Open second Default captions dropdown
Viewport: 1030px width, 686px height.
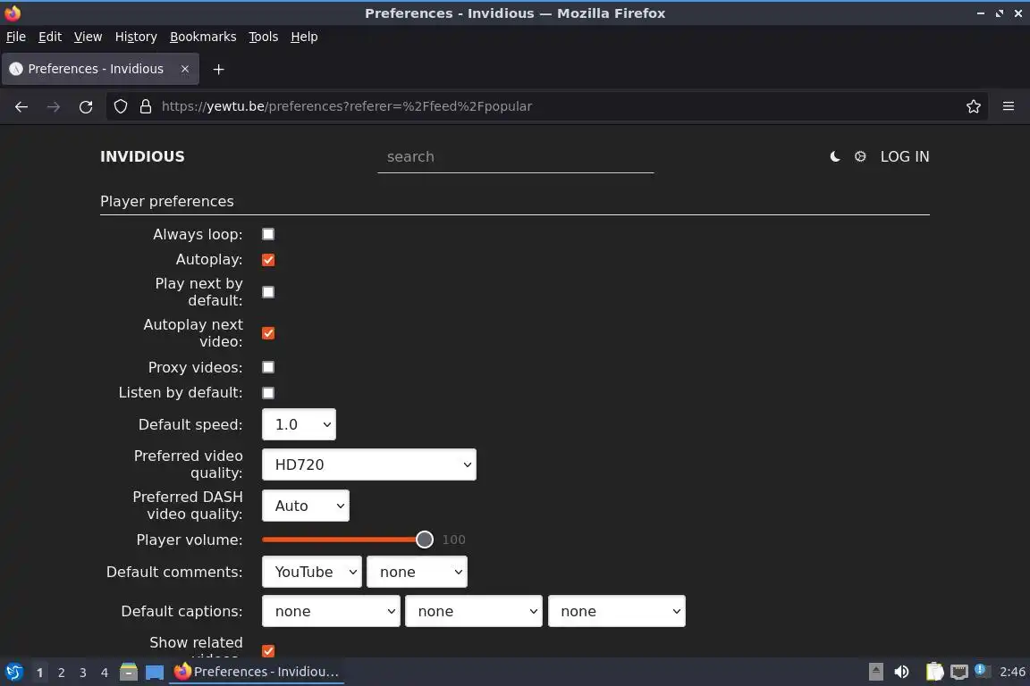(474, 611)
